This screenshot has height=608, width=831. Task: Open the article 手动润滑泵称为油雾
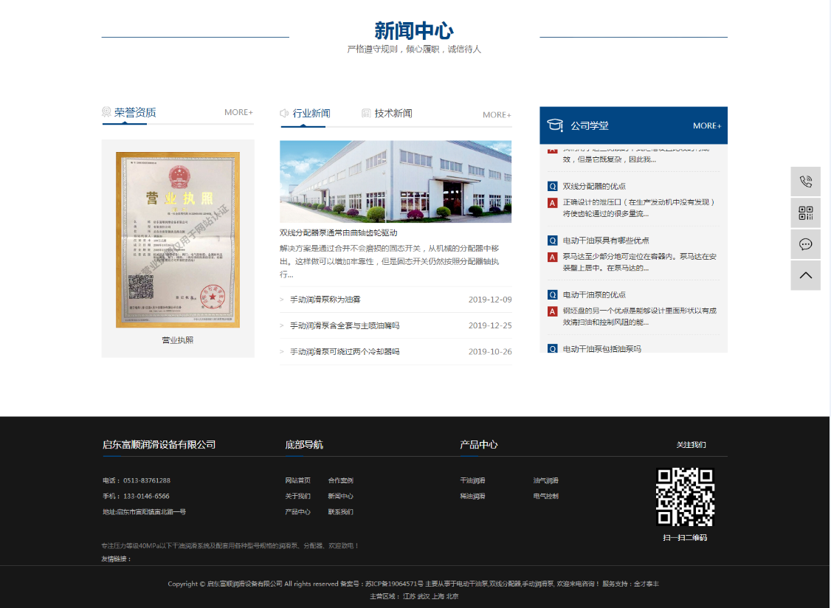point(325,300)
